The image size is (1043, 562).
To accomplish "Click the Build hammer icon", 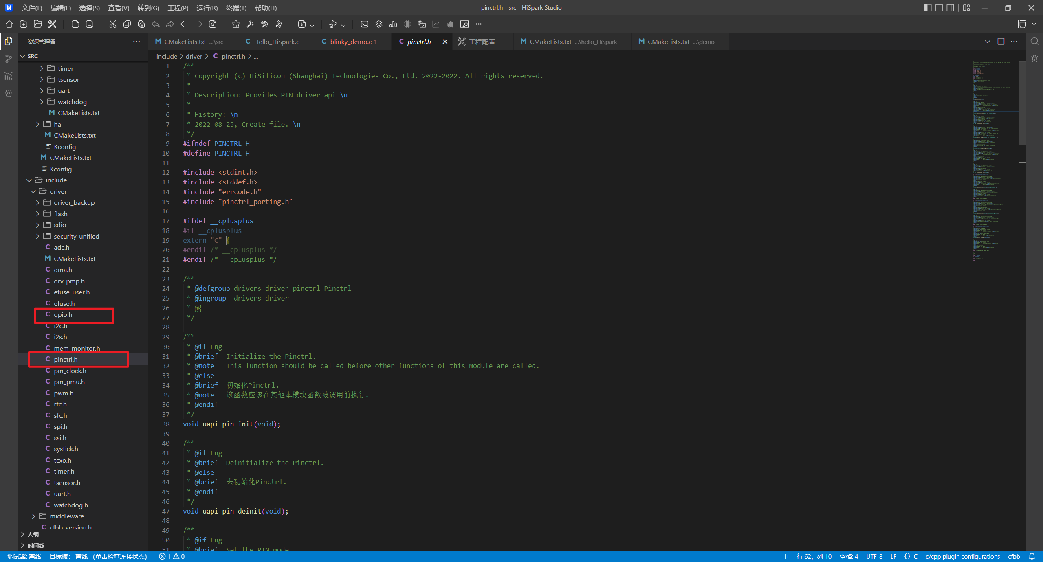I will click(250, 24).
